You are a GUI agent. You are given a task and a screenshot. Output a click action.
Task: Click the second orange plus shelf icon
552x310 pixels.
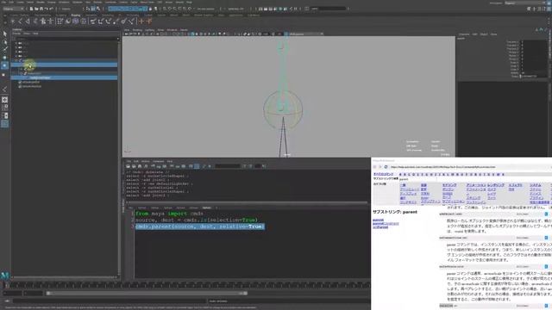[x=149, y=22]
